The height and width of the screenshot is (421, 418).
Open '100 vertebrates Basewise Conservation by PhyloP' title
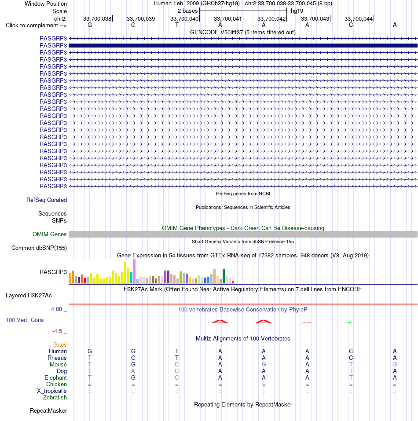tap(243, 309)
